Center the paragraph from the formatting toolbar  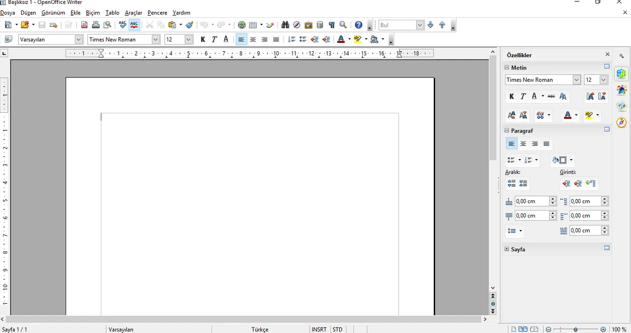tap(253, 39)
